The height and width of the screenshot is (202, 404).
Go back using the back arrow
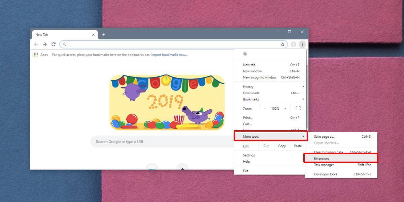click(36, 44)
